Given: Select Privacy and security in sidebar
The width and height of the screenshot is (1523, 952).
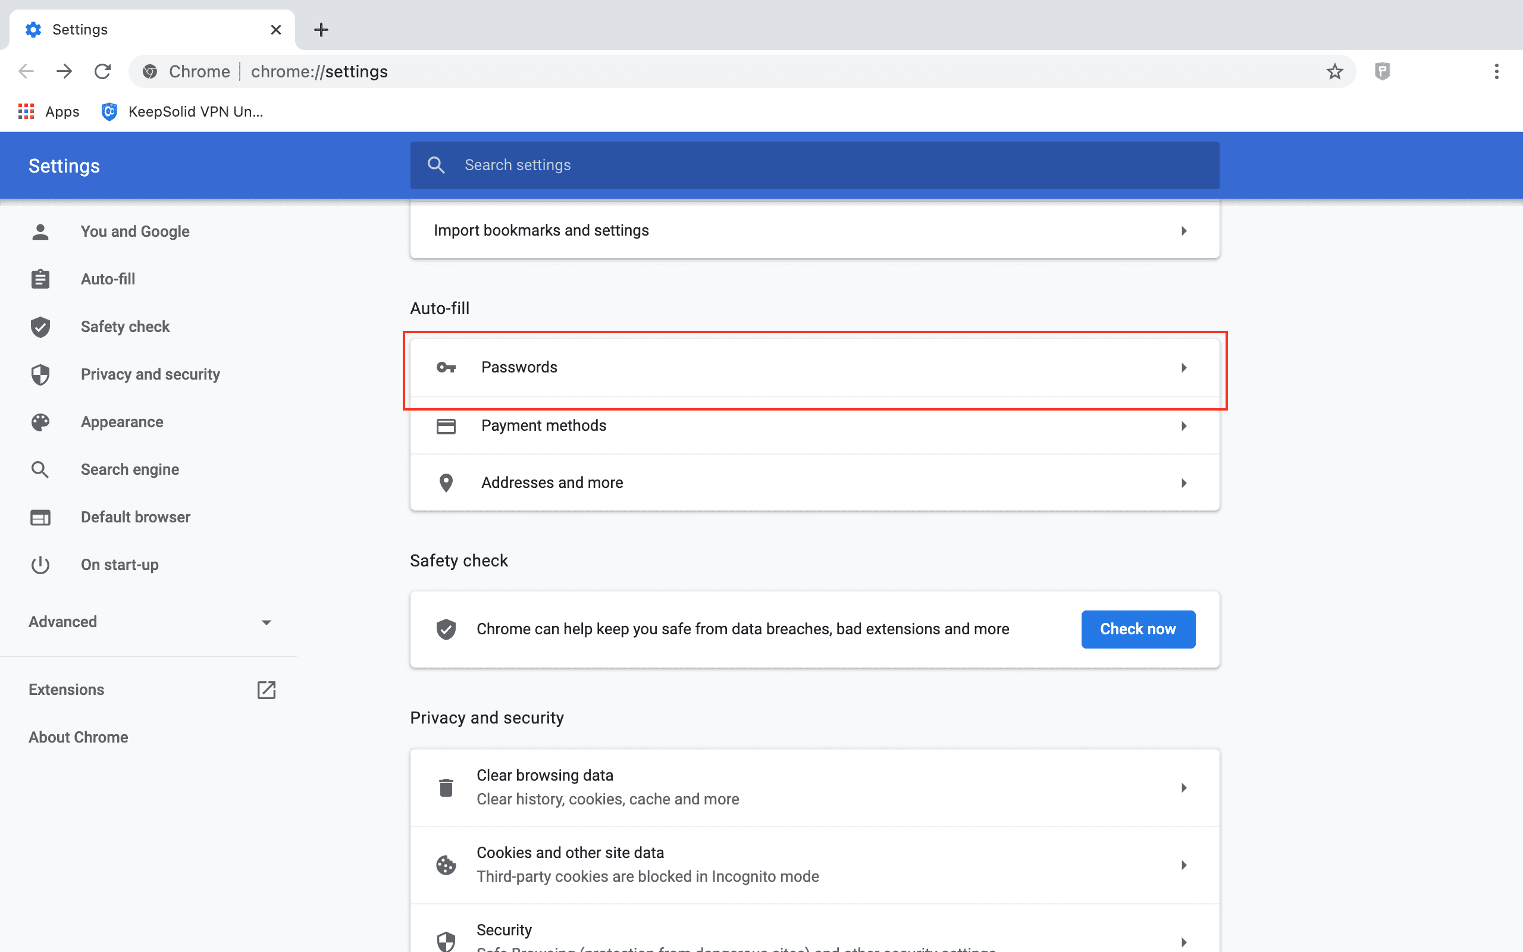Looking at the screenshot, I should point(150,375).
